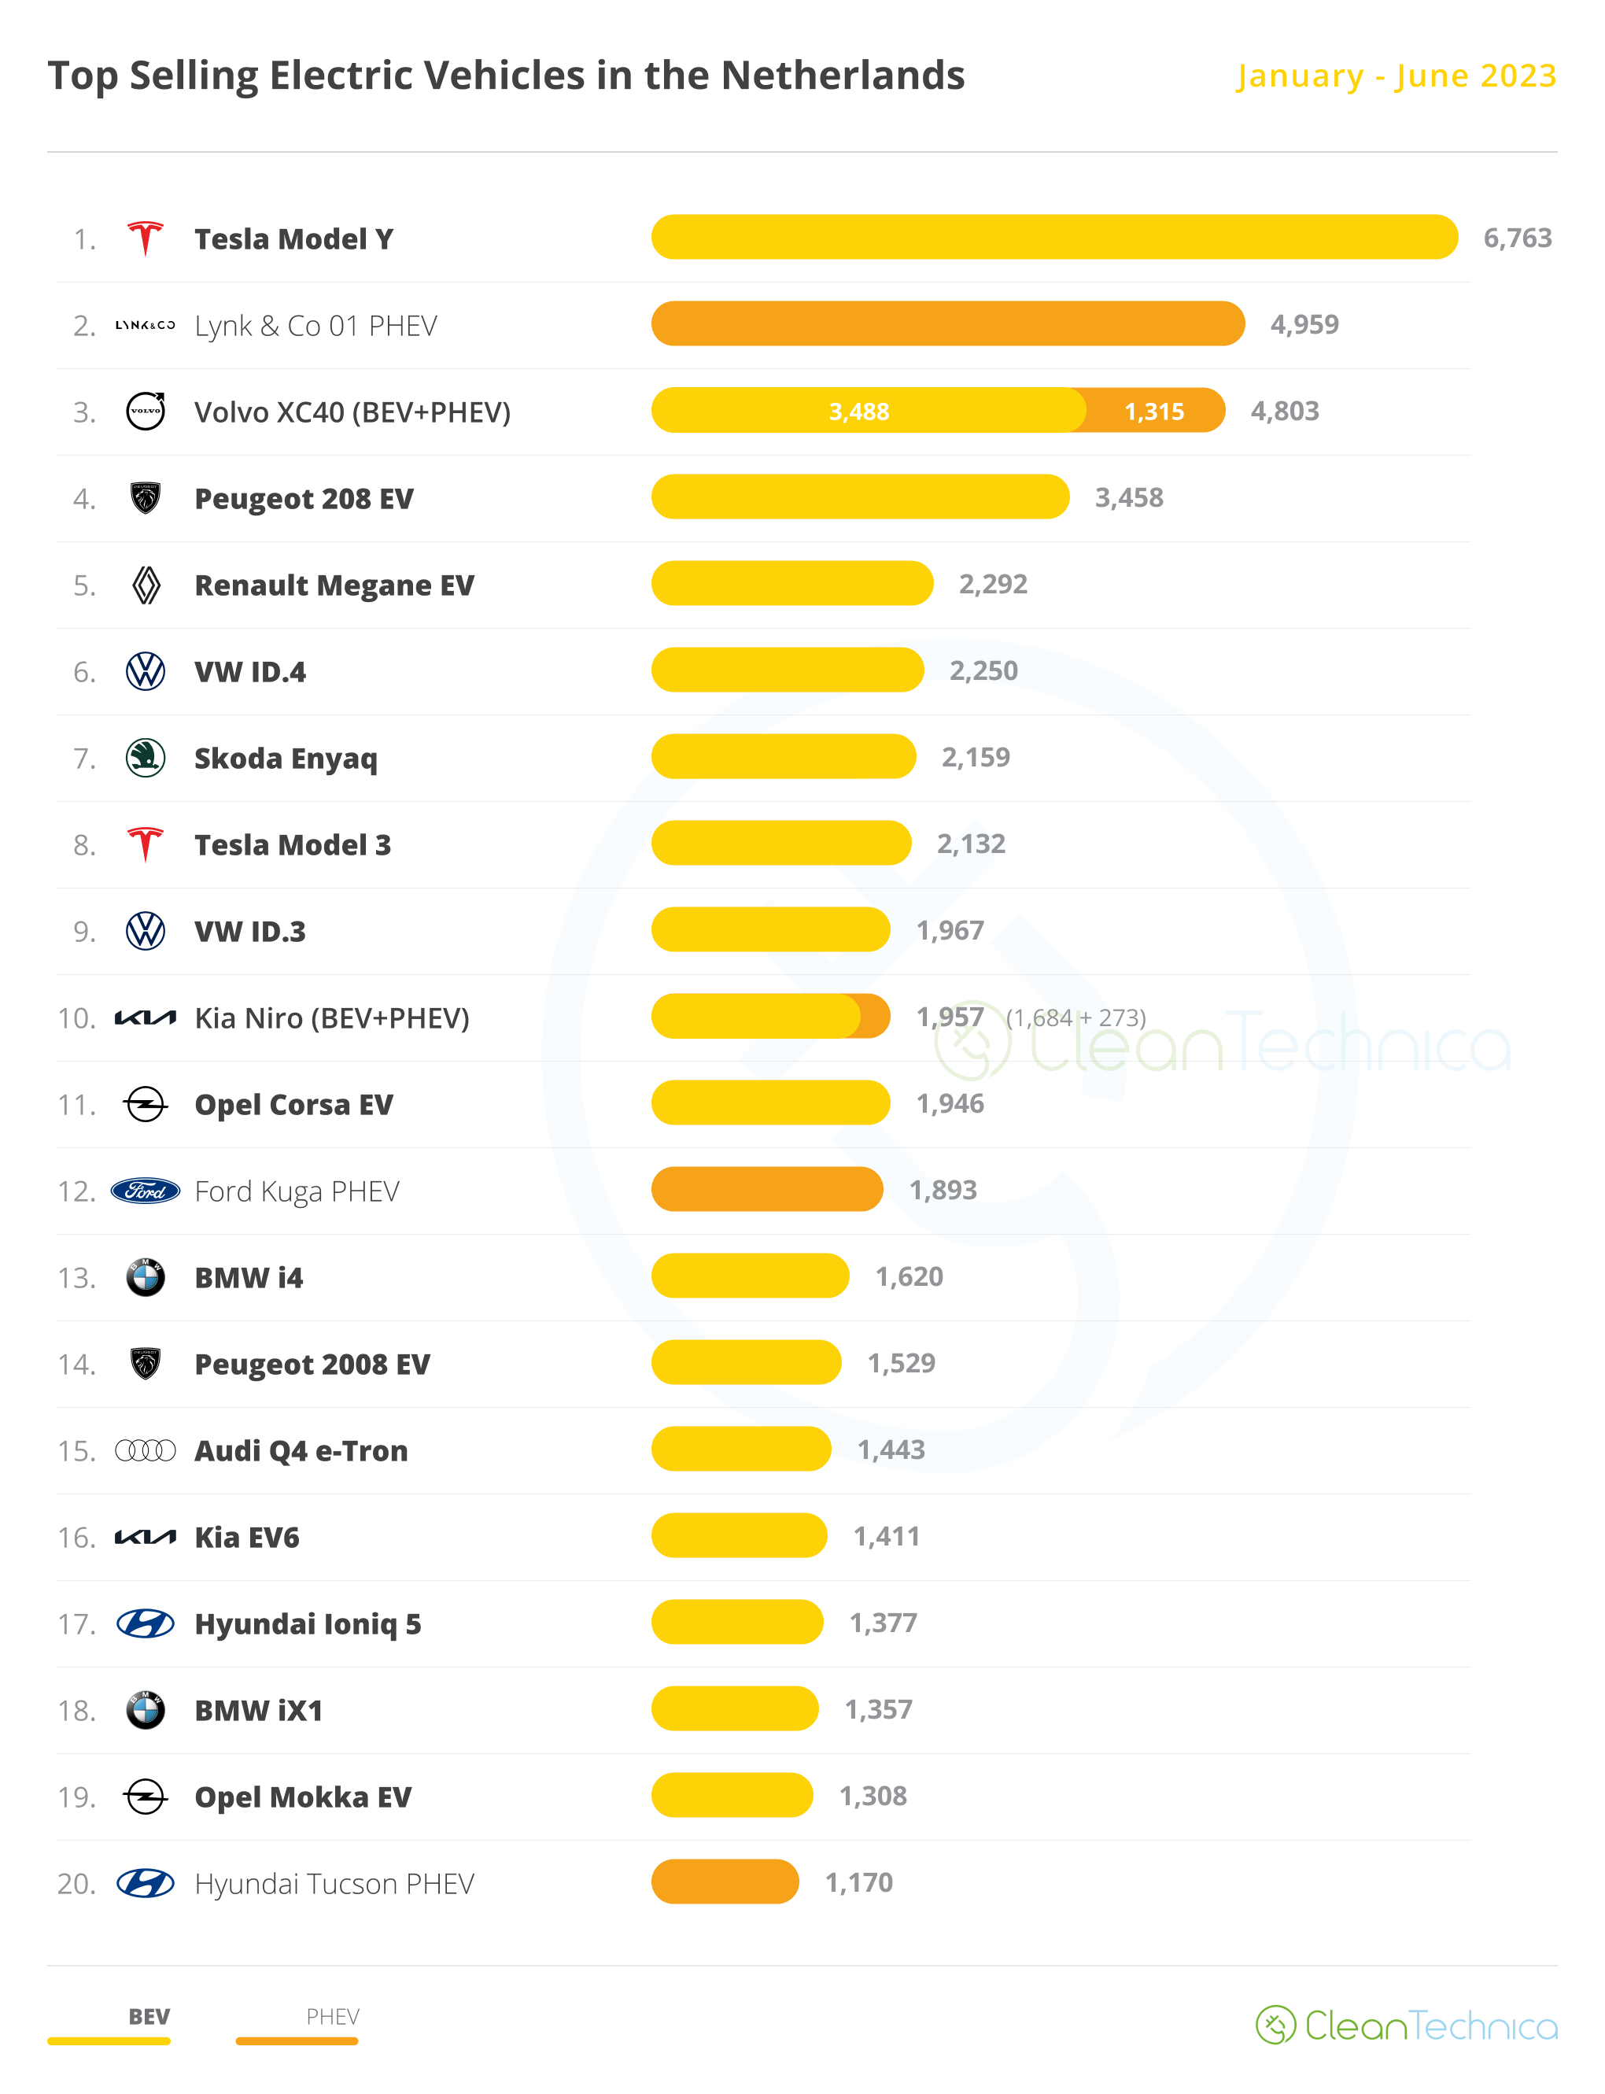Click the 1,315 PHEV segment of Volvo bar

[x=1156, y=411]
